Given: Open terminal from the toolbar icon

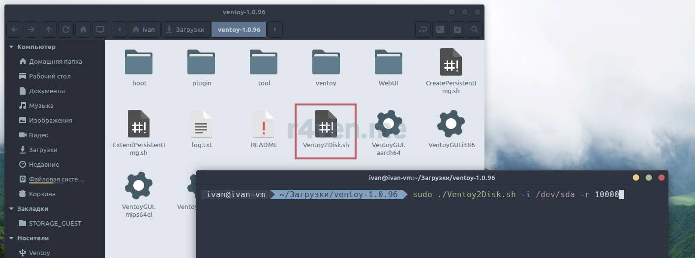Looking at the screenshot, I should click(440, 29).
